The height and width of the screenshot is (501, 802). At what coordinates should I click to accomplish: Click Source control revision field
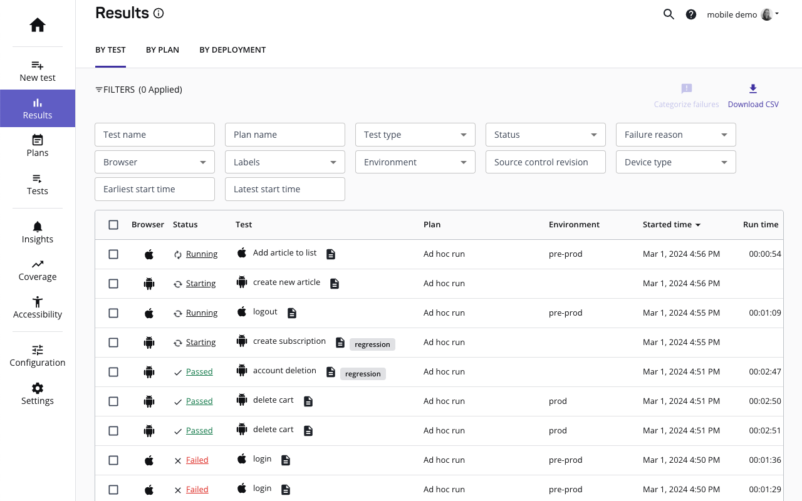[x=546, y=162]
